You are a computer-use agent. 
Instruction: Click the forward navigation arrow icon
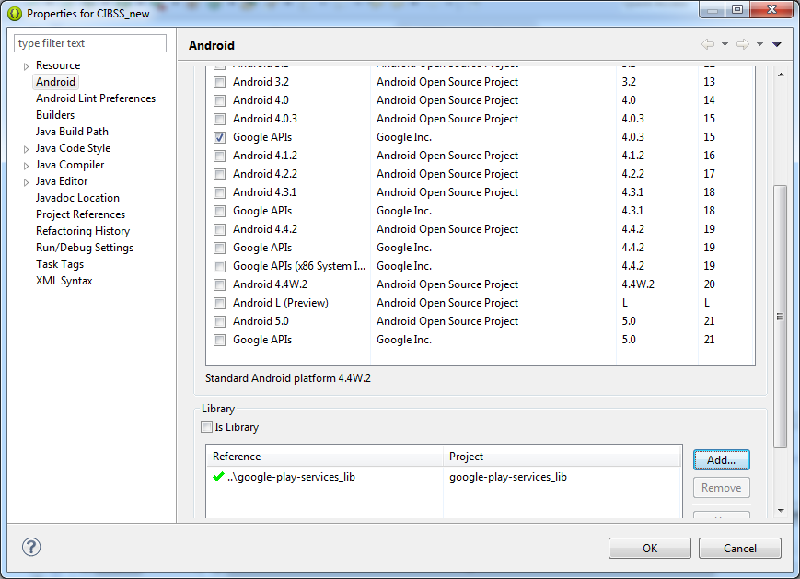point(743,44)
